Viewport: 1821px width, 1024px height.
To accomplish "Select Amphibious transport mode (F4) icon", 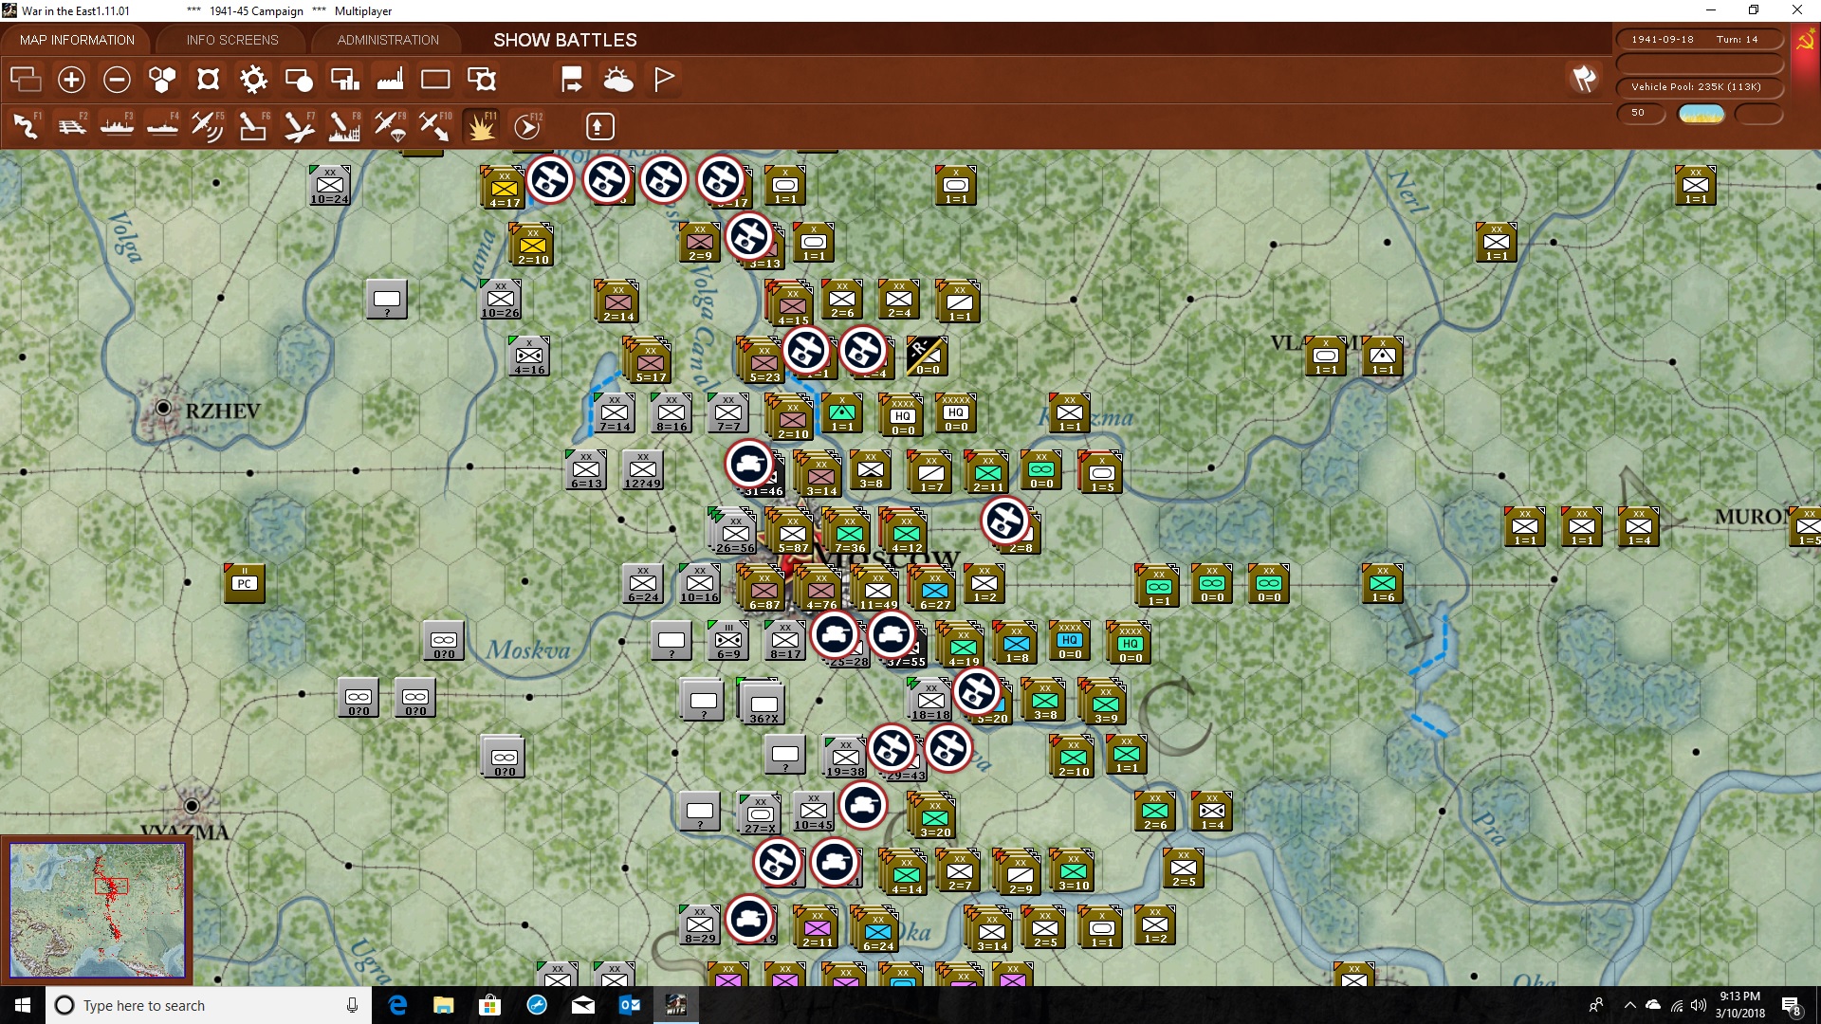I will coord(162,126).
